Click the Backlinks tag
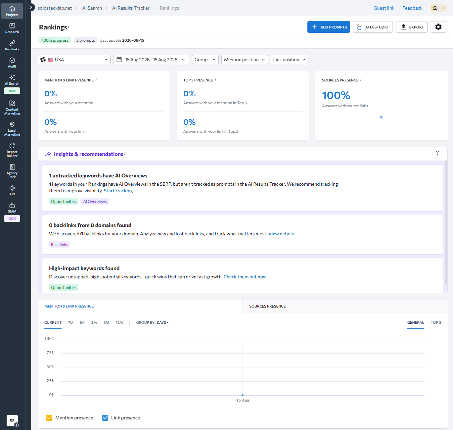This screenshot has height=430, width=453. (60, 244)
